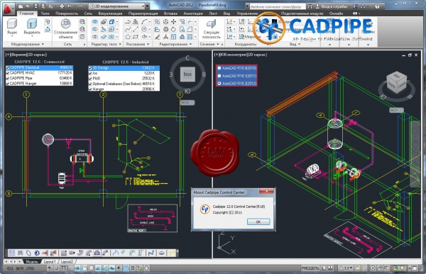This screenshot has width=426, height=274.
Task: Click the Undo arrow in quick access toolbar
Action: (x=70, y=6)
